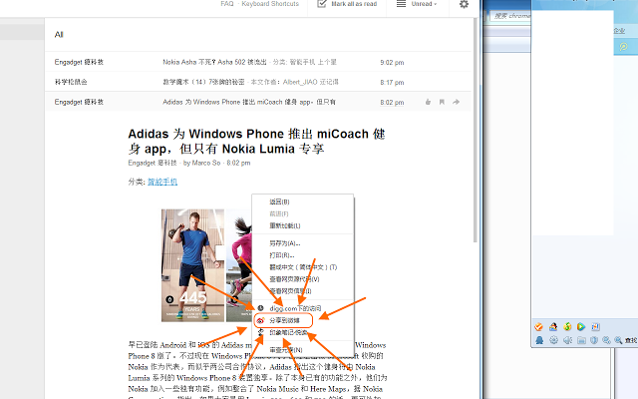The width and height of the screenshot is (638, 399).
Task: Select 打印(P) in the context menu
Action: click(x=283, y=254)
